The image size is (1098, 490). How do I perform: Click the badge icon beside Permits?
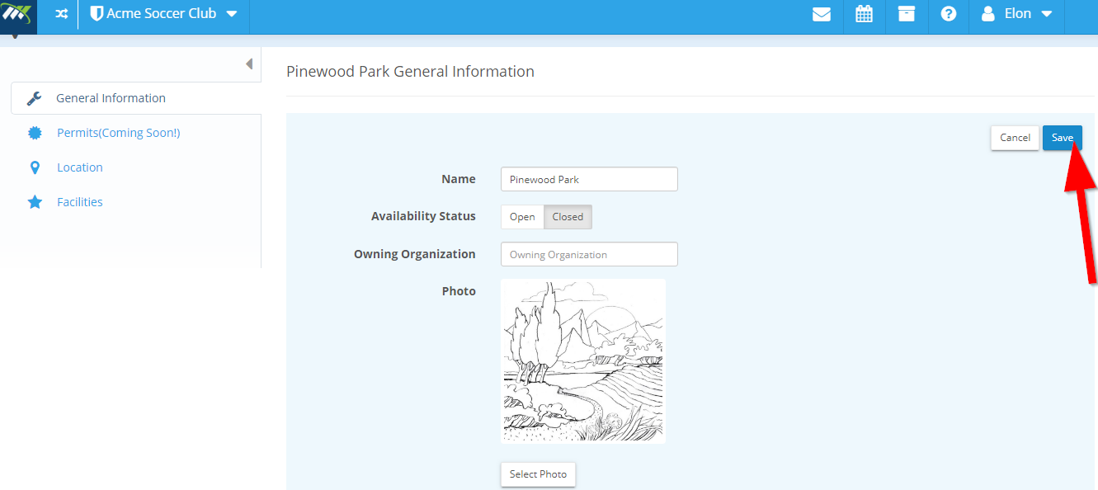[x=35, y=133]
